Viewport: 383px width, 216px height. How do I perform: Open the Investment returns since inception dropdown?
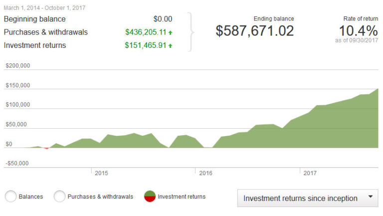[x=308, y=198]
